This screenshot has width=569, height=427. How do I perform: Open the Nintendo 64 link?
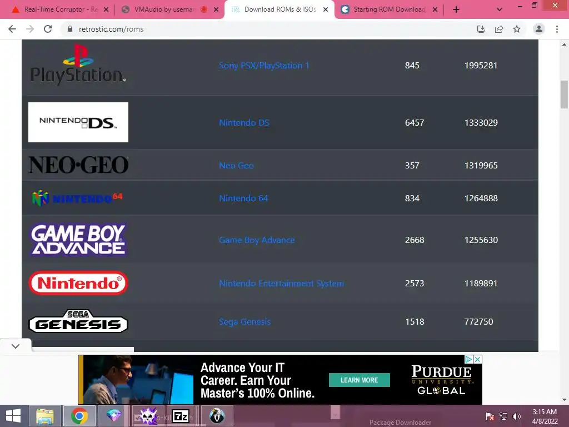click(243, 198)
